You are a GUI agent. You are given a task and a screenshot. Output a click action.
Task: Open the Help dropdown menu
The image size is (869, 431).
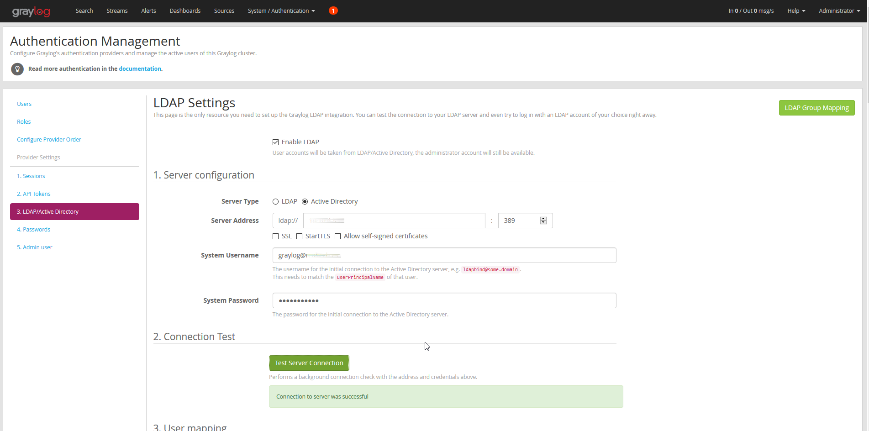click(796, 11)
